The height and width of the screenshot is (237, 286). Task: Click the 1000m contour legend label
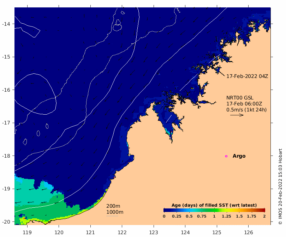(x=115, y=212)
